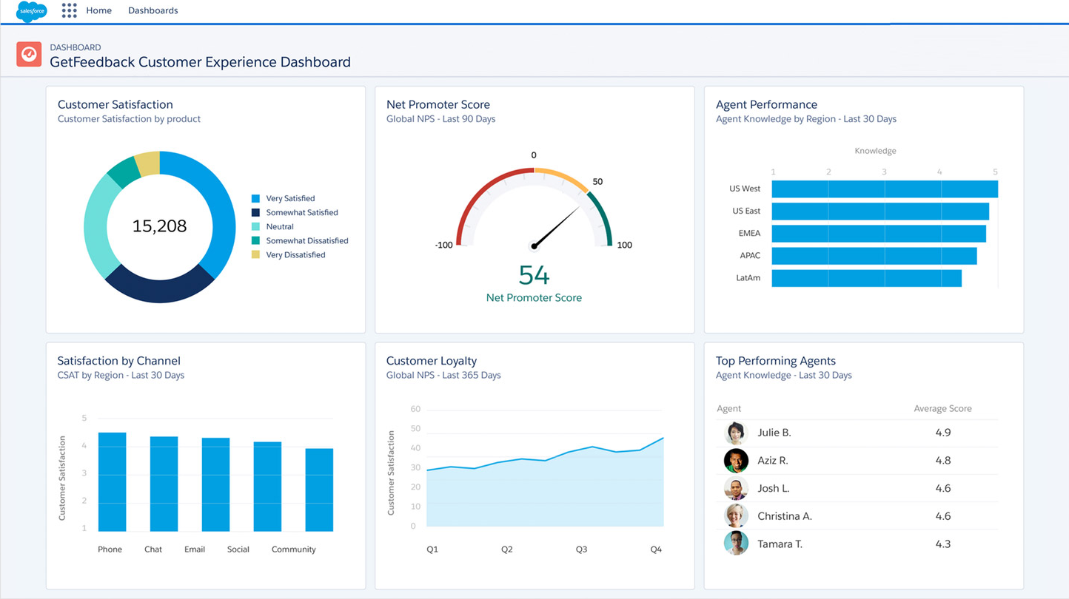The height and width of the screenshot is (599, 1069).
Task: Click the Agent Performance card title
Action: (x=766, y=104)
